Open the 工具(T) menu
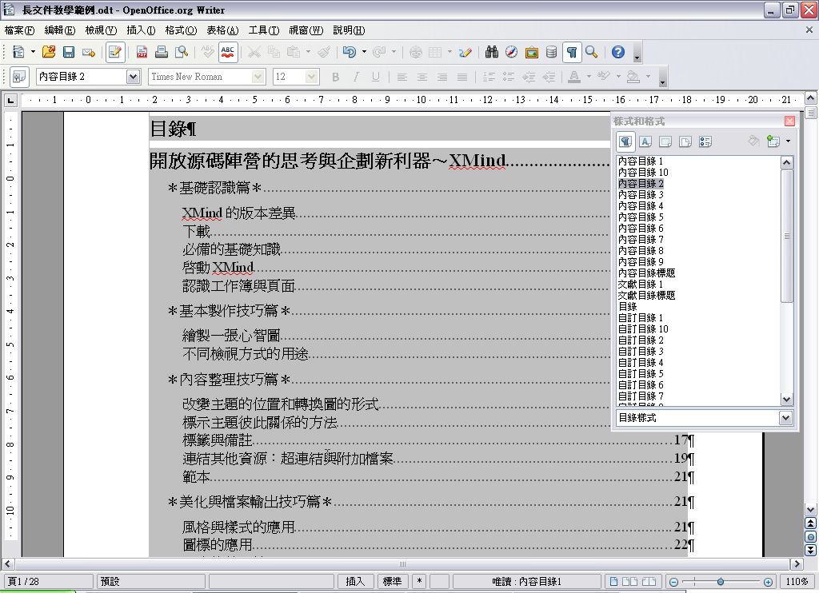Screen dimensions: 819x593 click(264, 30)
